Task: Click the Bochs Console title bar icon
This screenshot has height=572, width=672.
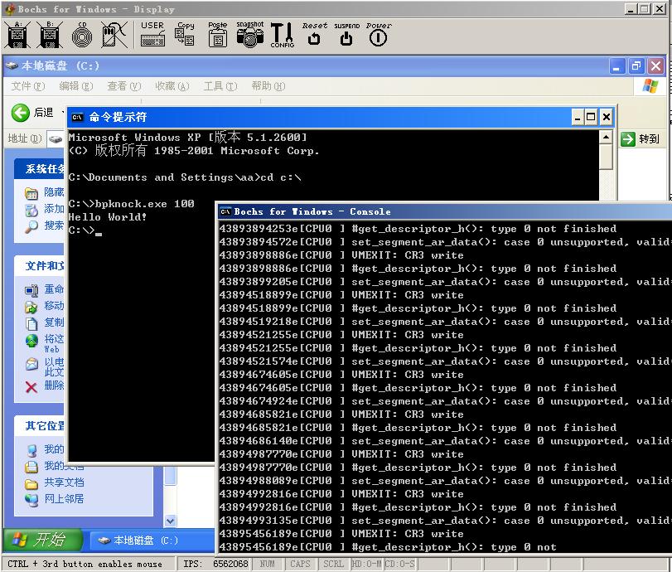Action: click(225, 212)
